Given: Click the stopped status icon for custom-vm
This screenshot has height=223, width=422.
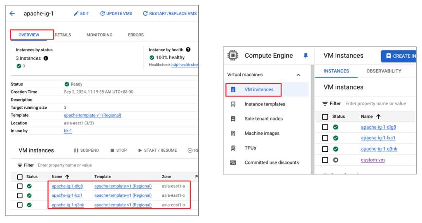Looking at the screenshot, I should (x=335, y=160).
